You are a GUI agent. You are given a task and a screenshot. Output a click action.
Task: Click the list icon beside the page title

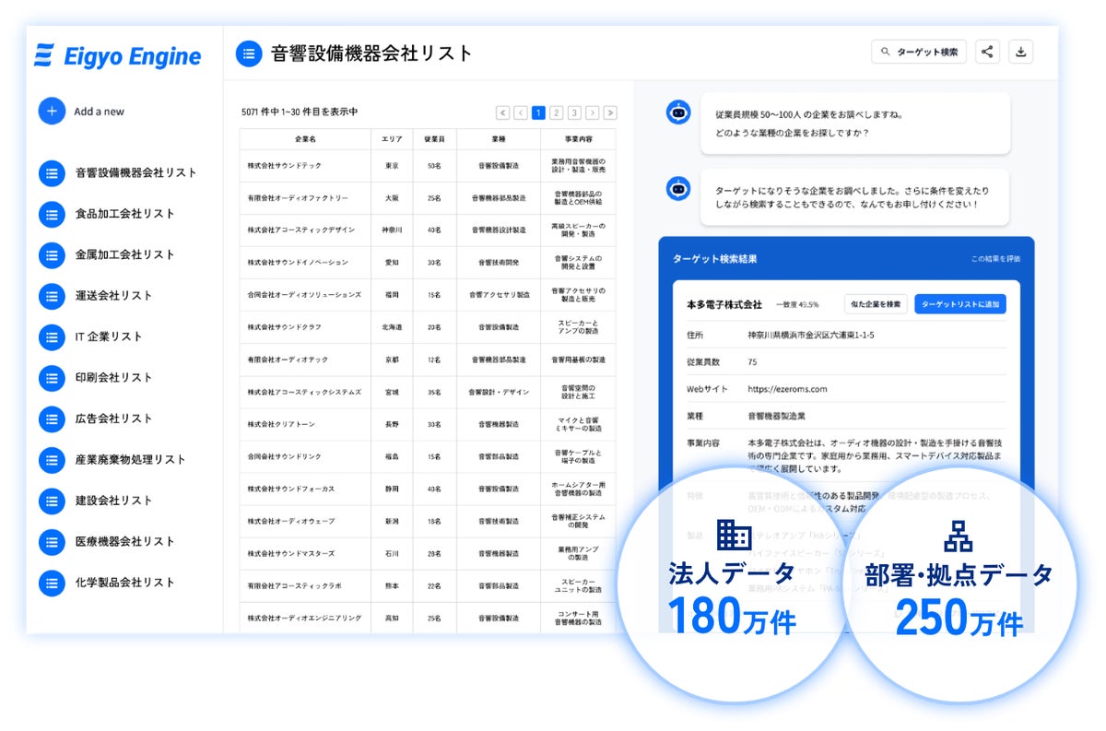[x=248, y=53]
